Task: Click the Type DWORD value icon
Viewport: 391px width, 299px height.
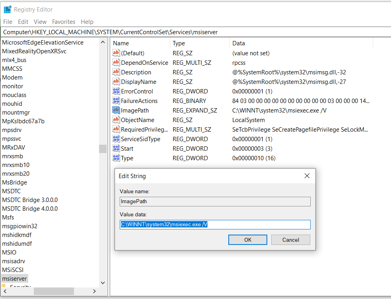Action: (x=116, y=158)
